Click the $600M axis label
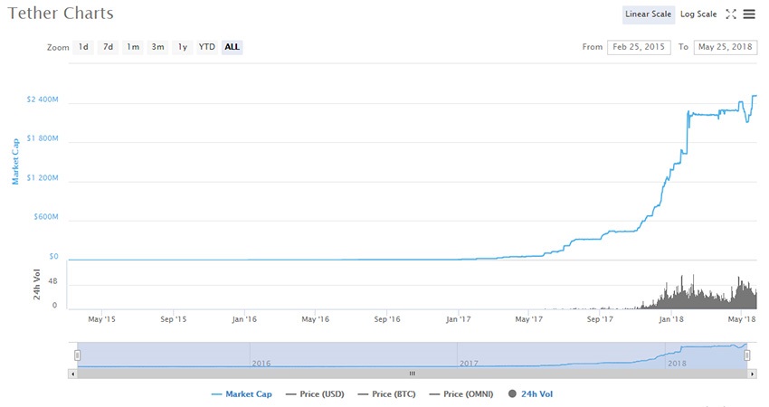769x407 pixels. pyautogui.click(x=46, y=217)
